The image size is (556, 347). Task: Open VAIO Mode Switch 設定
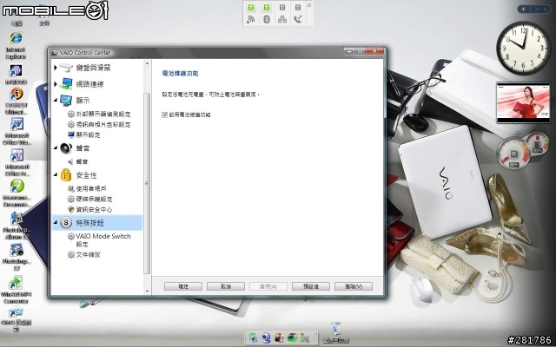pos(103,240)
